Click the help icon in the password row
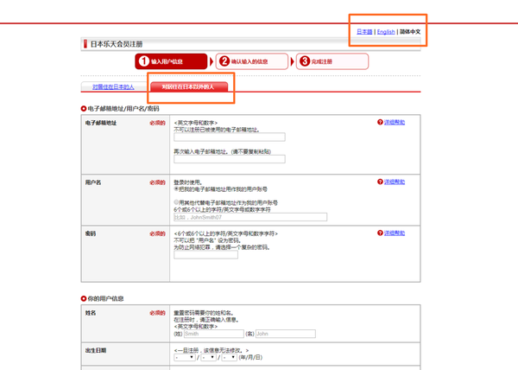Screen dimensions: 518x370 coord(380,233)
